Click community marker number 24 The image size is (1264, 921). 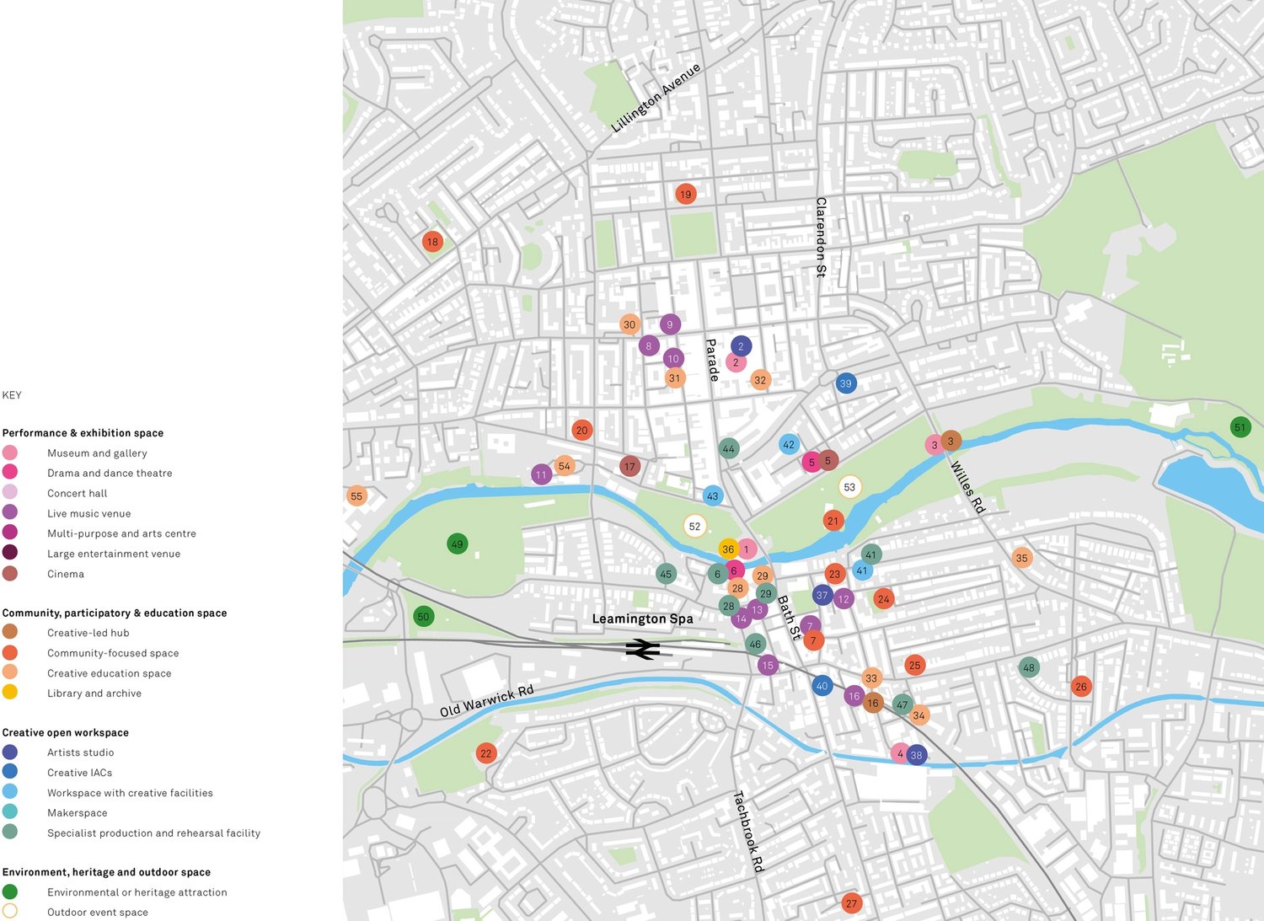click(883, 600)
